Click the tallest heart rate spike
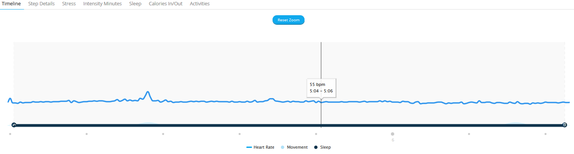Screen dimensions: 574x154 click(x=148, y=92)
